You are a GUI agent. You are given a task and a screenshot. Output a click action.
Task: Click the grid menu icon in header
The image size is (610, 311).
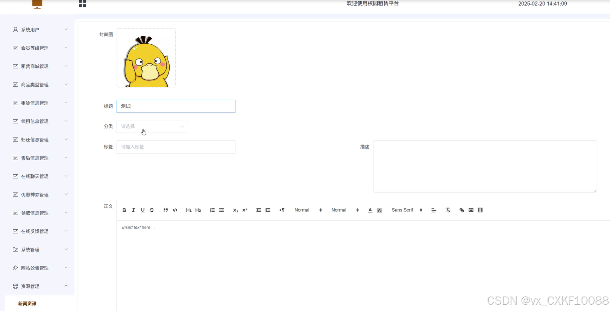[83, 4]
